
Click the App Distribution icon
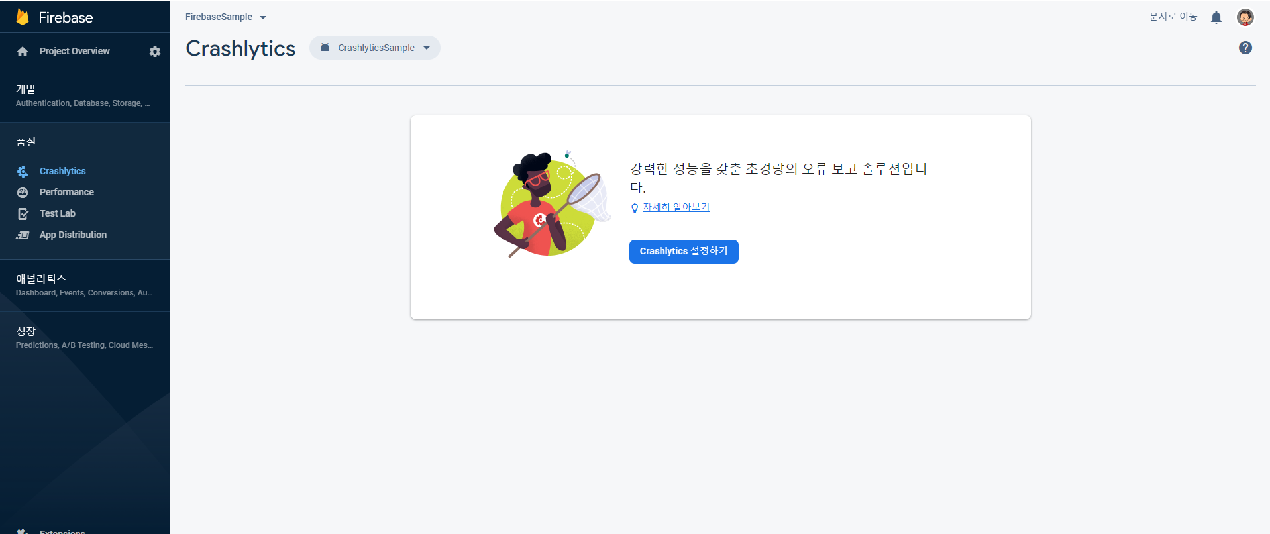click(x=23, y=235)
